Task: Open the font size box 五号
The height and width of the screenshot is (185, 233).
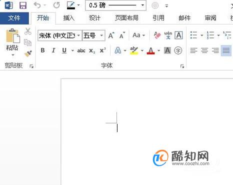Action: click(x=93, y=35)
